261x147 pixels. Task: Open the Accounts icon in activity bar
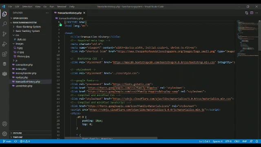[4, 124]
